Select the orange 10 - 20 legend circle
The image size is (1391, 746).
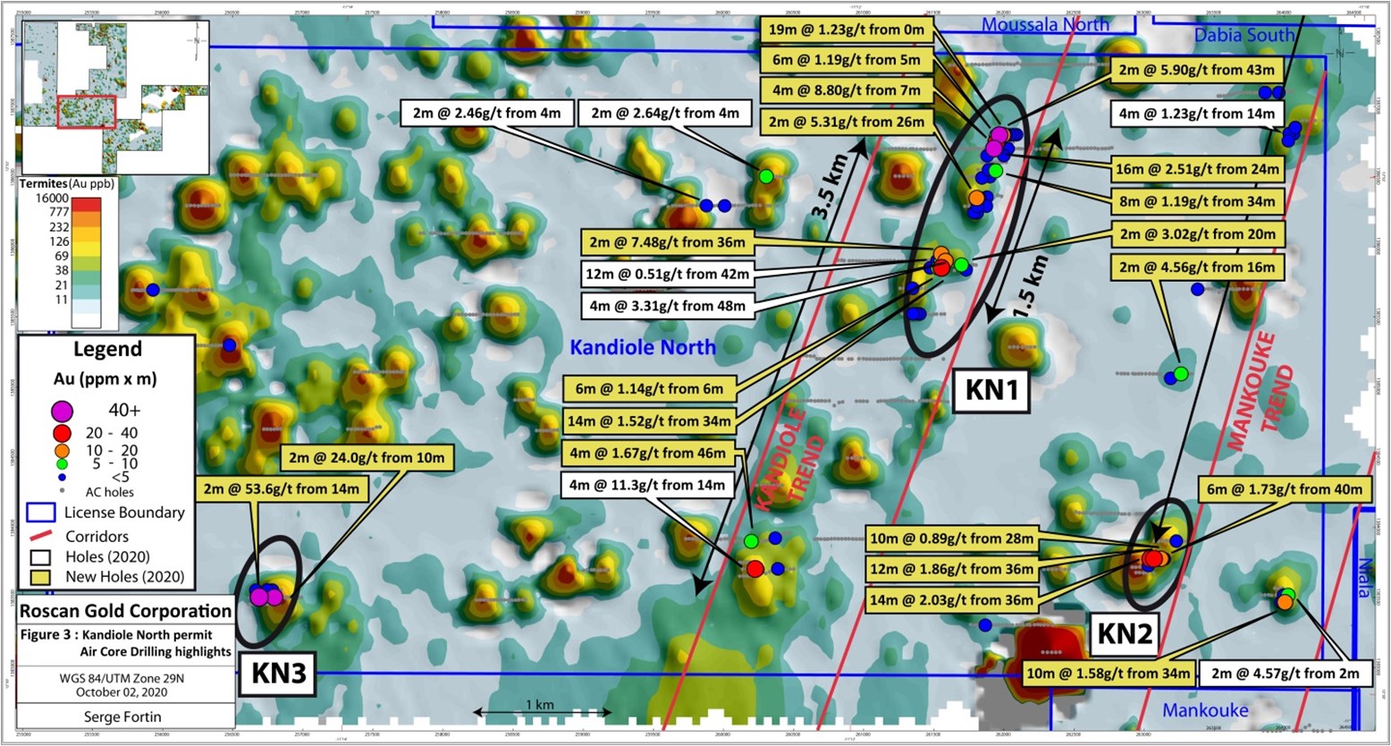pyautogui.click(x=62, y=450)
